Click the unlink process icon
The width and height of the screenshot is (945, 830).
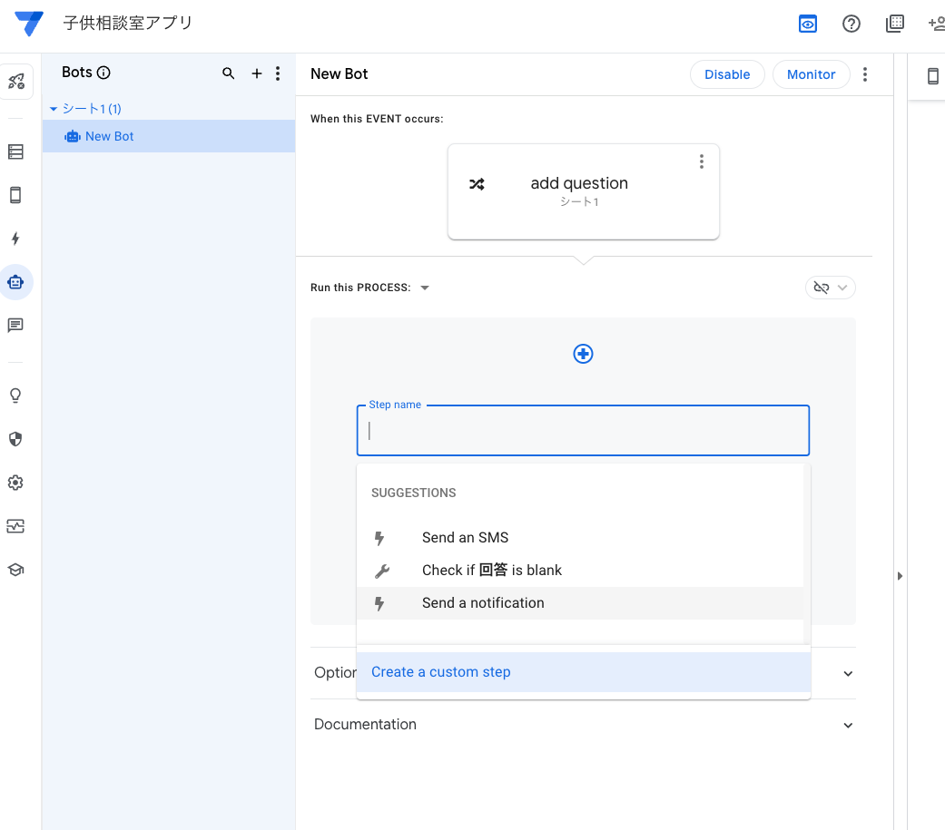(x=822, y=288)
